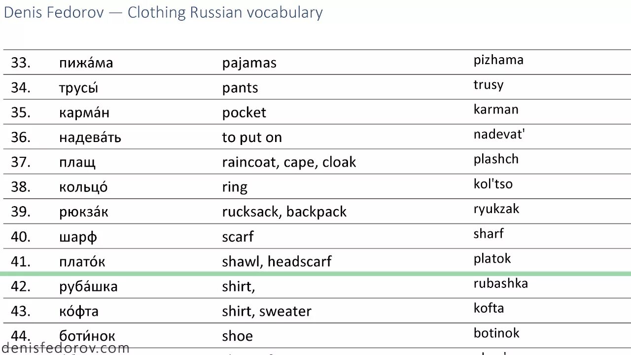This screenshot has width=631, height=355.
Task: Click the Russian word плато́к
Action: pos(82,261)
